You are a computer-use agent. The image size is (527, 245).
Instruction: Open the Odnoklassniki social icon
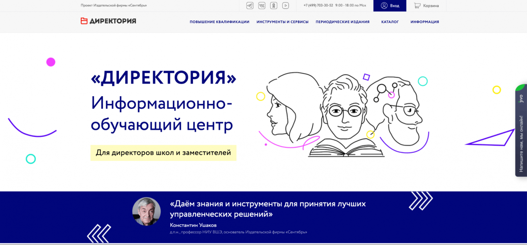(274, 6)
